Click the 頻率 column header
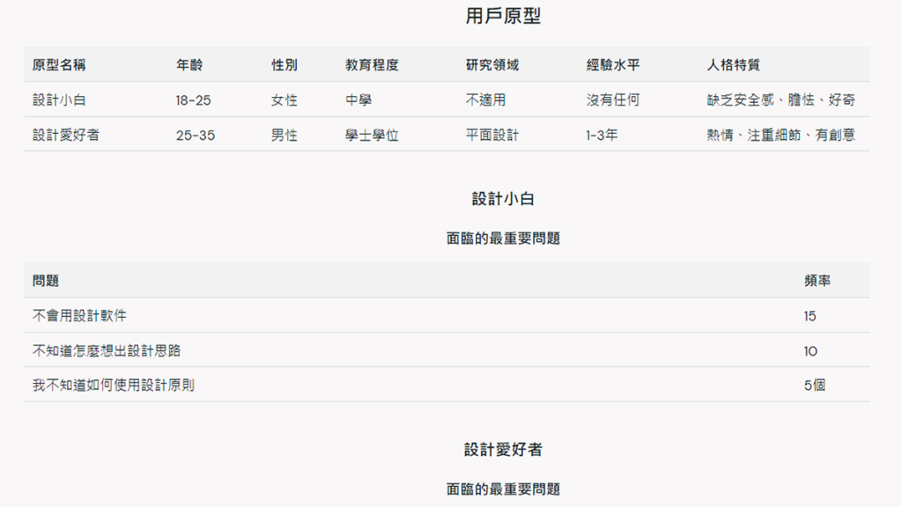 coord(817,281)
